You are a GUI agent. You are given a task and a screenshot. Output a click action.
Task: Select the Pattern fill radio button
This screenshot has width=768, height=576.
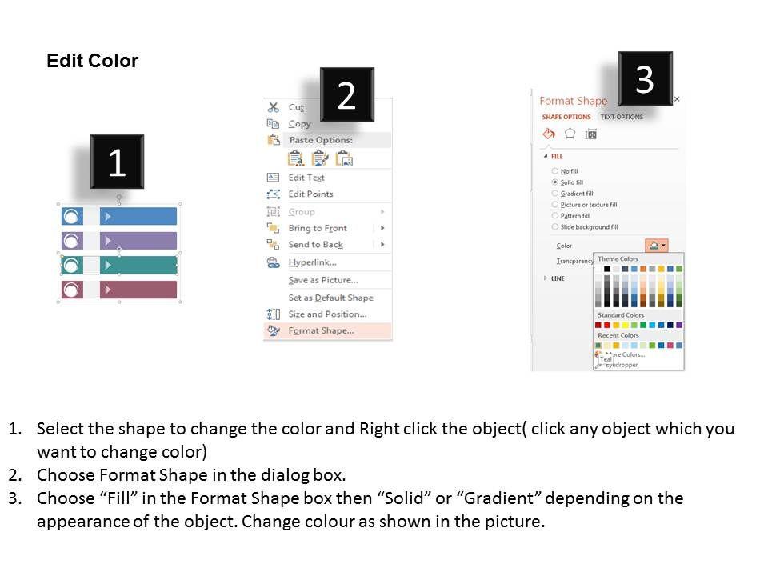point(555,216)
